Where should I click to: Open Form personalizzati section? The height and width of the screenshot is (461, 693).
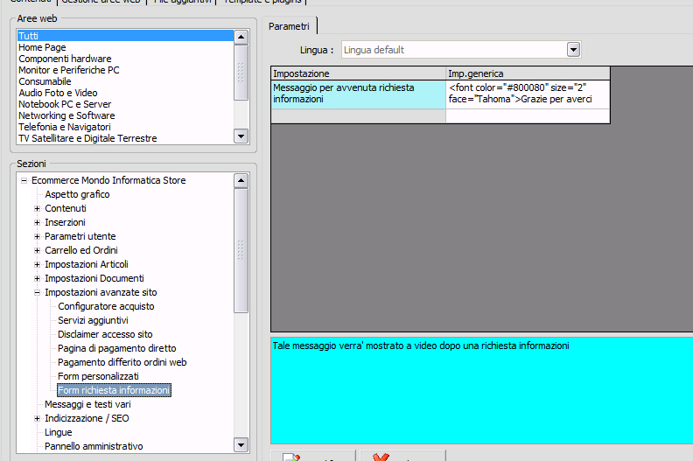pyautogui.click(x=98, y=376)
